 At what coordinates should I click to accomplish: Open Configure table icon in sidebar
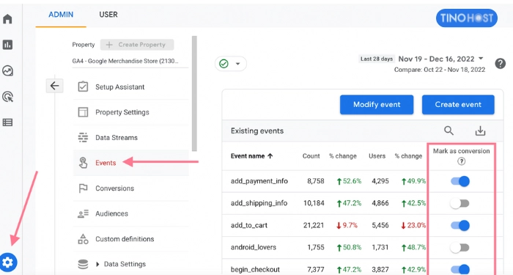click(7, 122)
